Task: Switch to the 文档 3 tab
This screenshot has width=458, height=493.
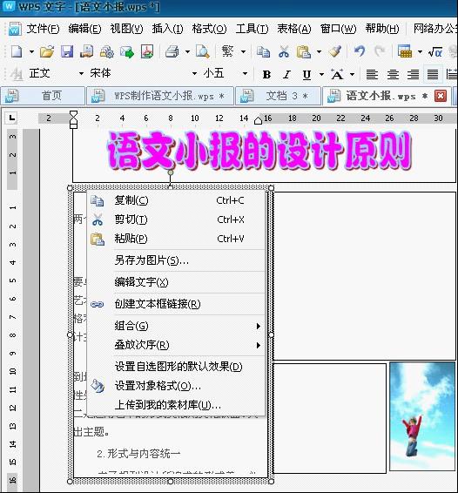Action: point(278,96)
